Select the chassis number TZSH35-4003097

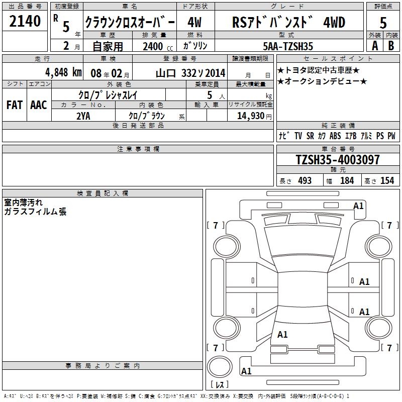(338, 159)
